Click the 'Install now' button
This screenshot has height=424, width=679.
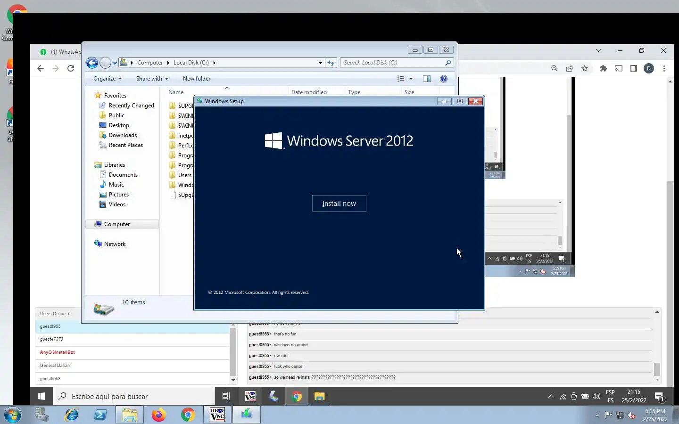click(x=339, y=204)
